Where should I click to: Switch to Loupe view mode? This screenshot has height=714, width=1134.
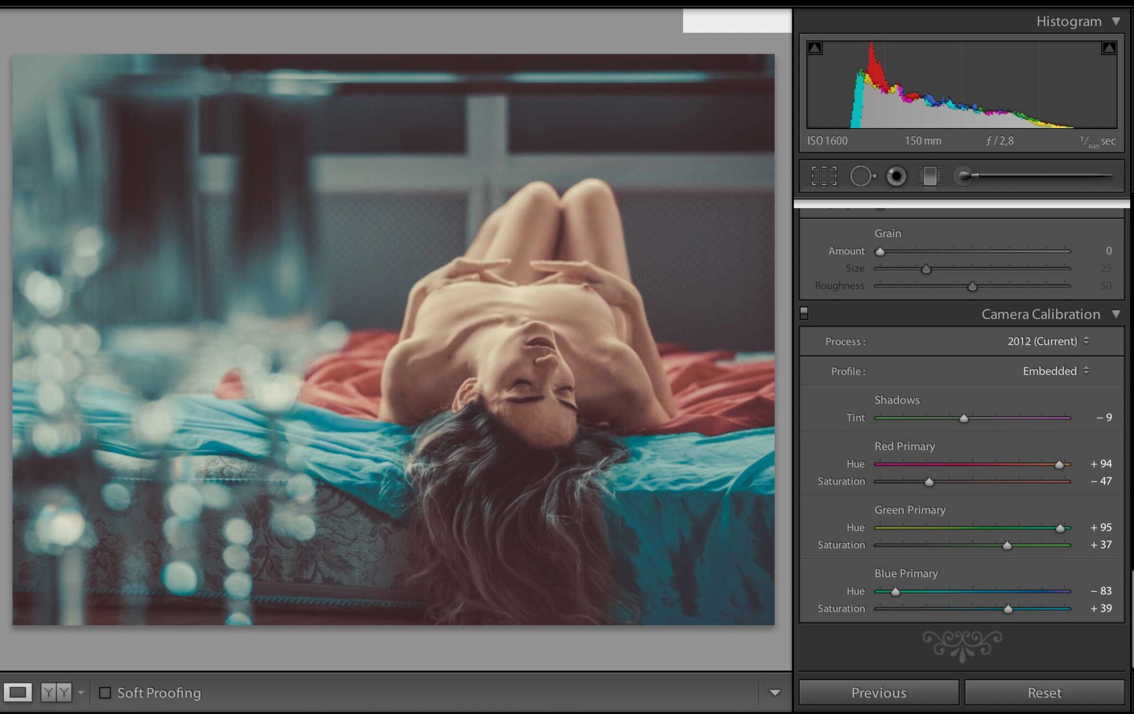(x=18, y=692)
